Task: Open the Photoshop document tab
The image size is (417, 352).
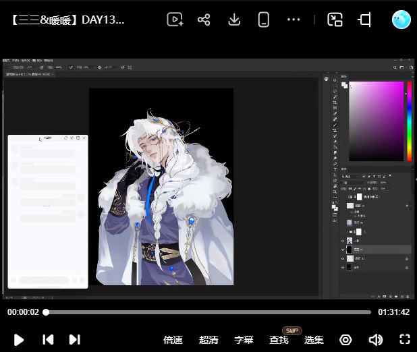Action: pyautogui.click(x=29, y=74)
